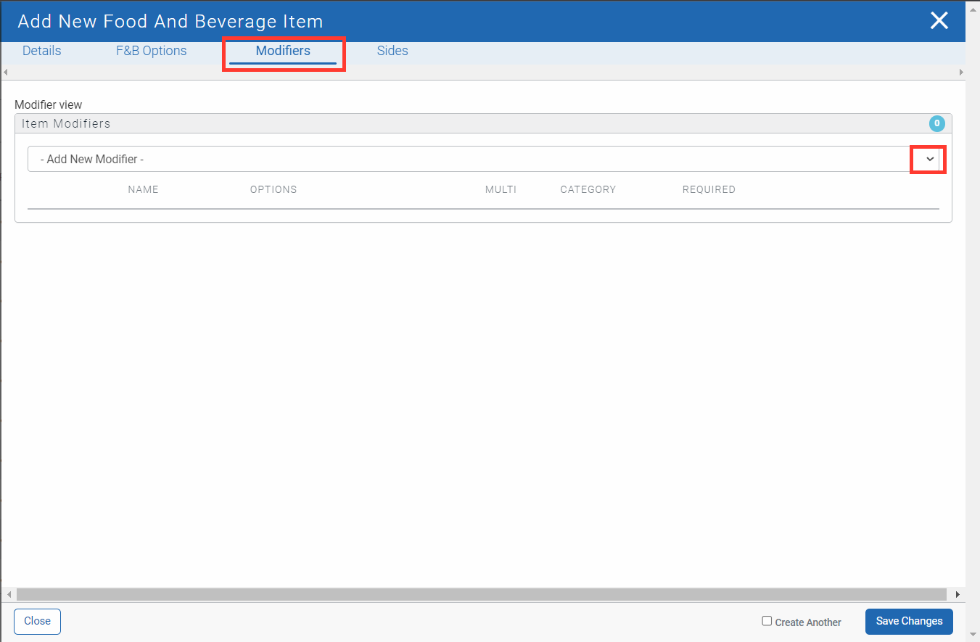Click the Save Changes button
The image size is (980, 642).
pyautogui.click(x=909, y=621)
